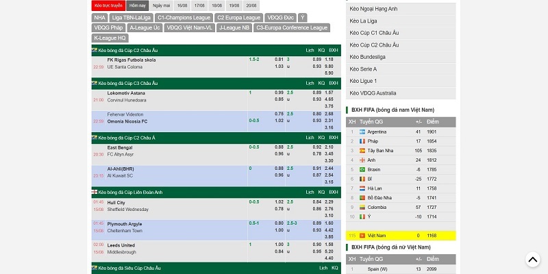548x274 pixels.
Task: Select the Kèo trực truyến tab
Action: click(x=108, y=5)
